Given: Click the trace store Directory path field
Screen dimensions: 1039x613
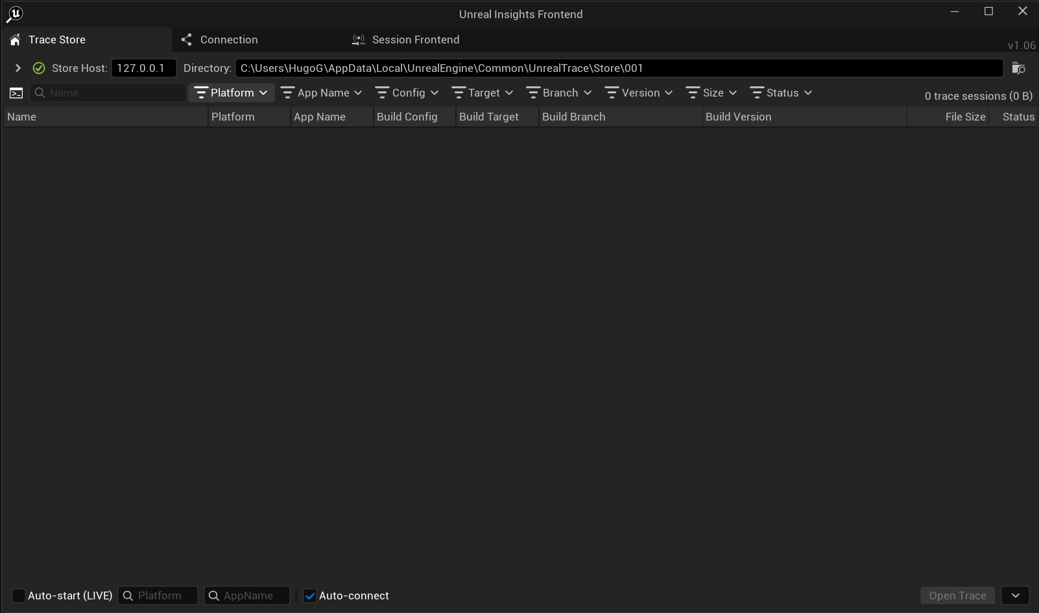Looking at the screenshot, I should tap(619, 68).
